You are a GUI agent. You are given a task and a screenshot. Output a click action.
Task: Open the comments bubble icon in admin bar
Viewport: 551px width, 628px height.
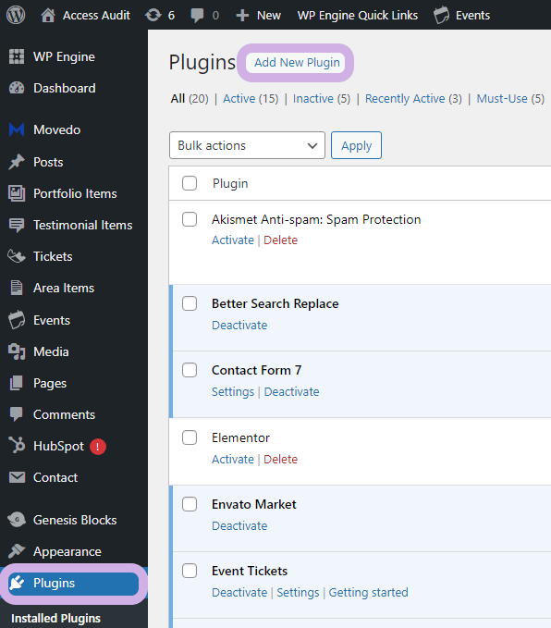tap(197, 15)
